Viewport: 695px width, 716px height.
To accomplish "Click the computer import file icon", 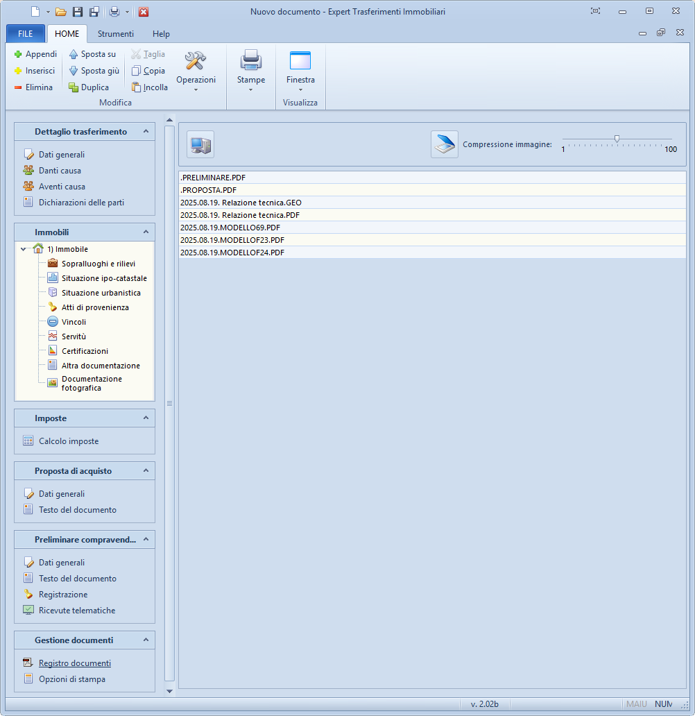I will pos(200,144).
